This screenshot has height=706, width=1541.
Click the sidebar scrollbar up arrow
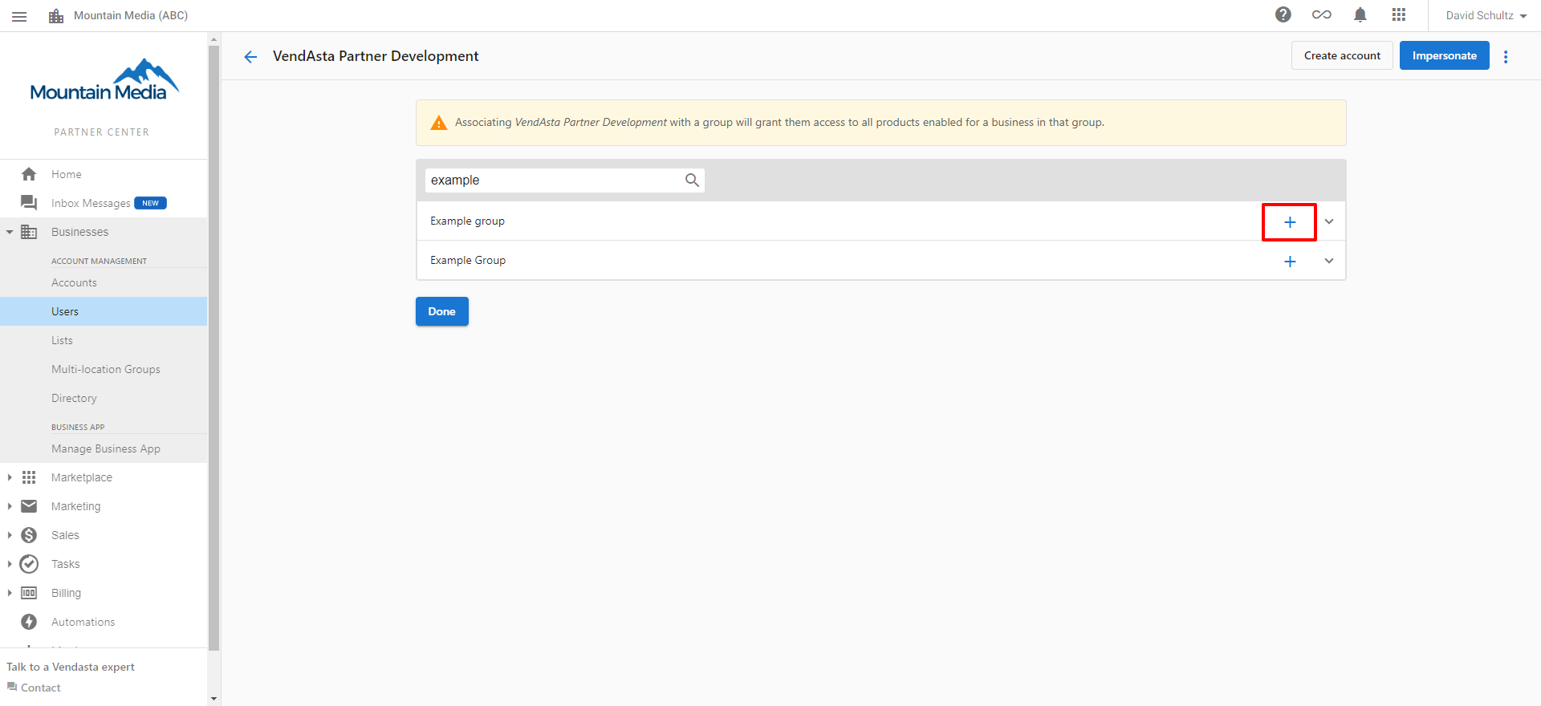(213, 39)
